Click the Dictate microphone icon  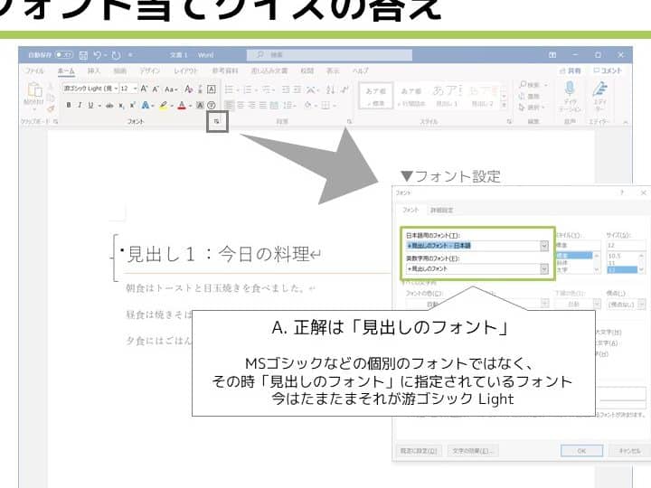[570, 89]
